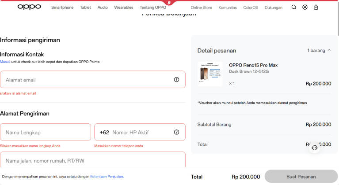Open the user account icon
Viewport: 339px width, 185px height.
(x=305, y=7)
